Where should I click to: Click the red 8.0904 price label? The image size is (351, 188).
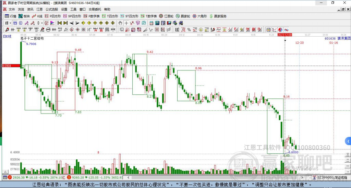[x=11, y=66]
